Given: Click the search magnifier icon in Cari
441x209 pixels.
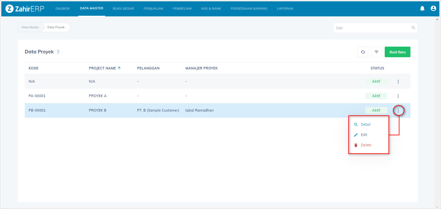Looking at the screenshot, I should pyautogui.click(x=413, y=28).
